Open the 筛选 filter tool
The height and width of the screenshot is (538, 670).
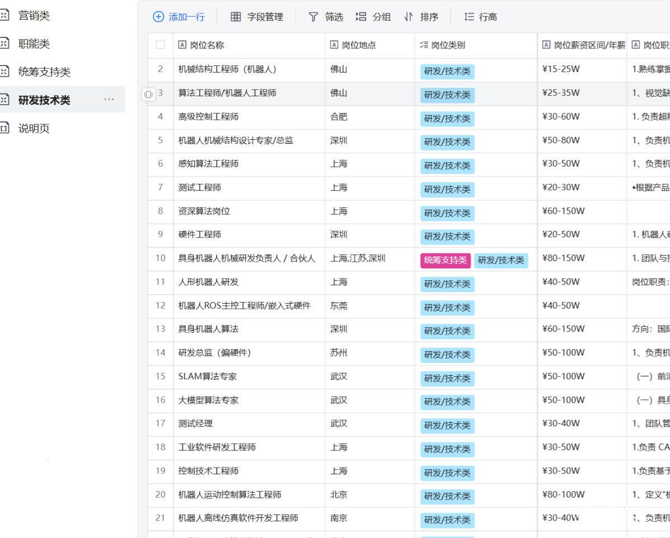click(326, 17)
